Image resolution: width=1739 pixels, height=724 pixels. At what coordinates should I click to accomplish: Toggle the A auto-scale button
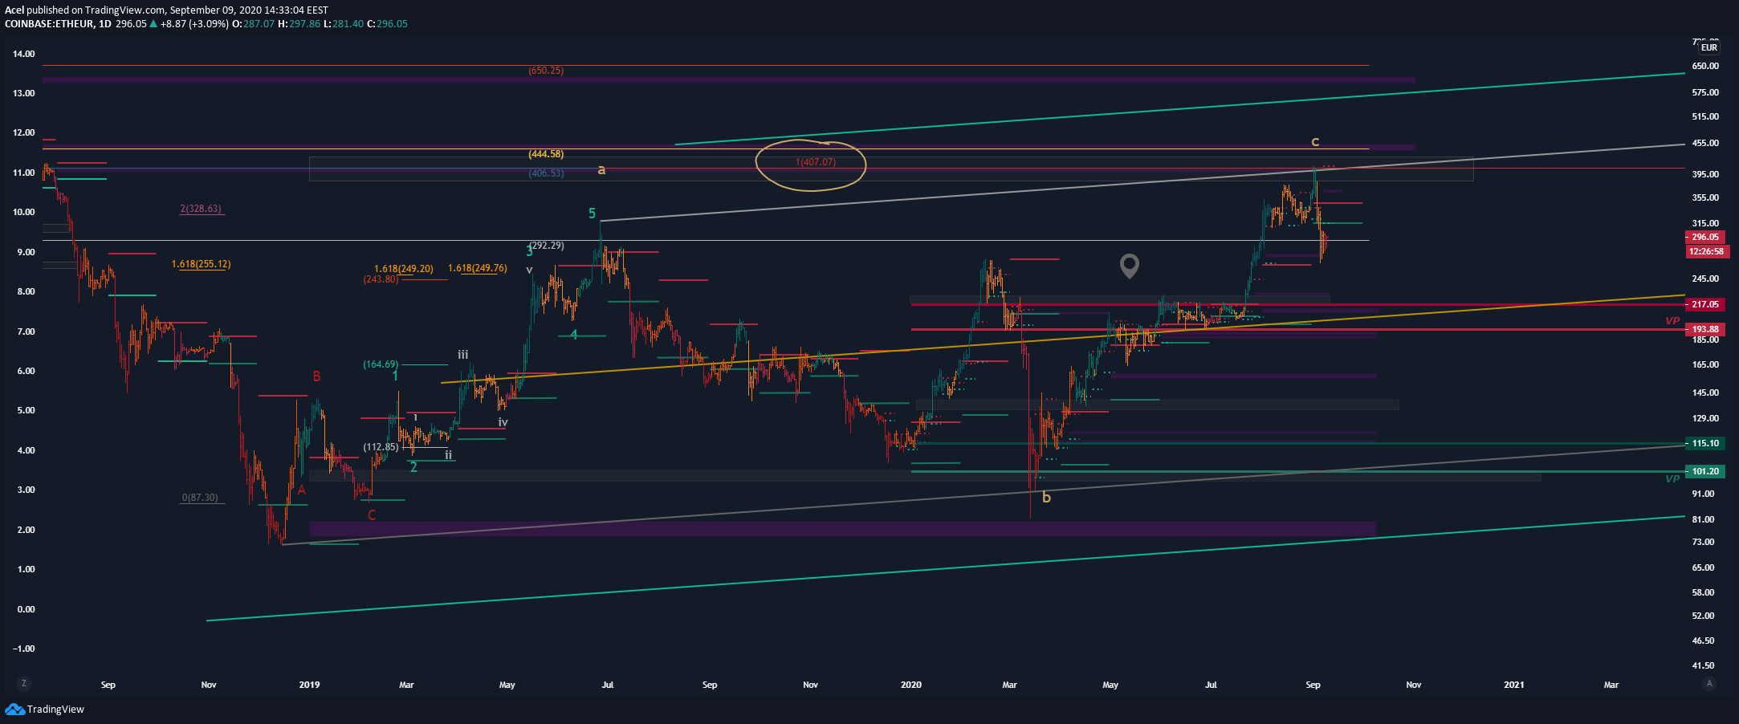pyautogui.click(x=1709, y=684)
